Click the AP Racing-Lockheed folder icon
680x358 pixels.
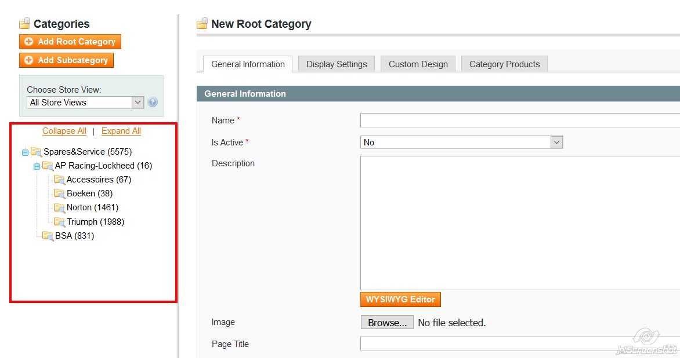[x=48, y=166]
